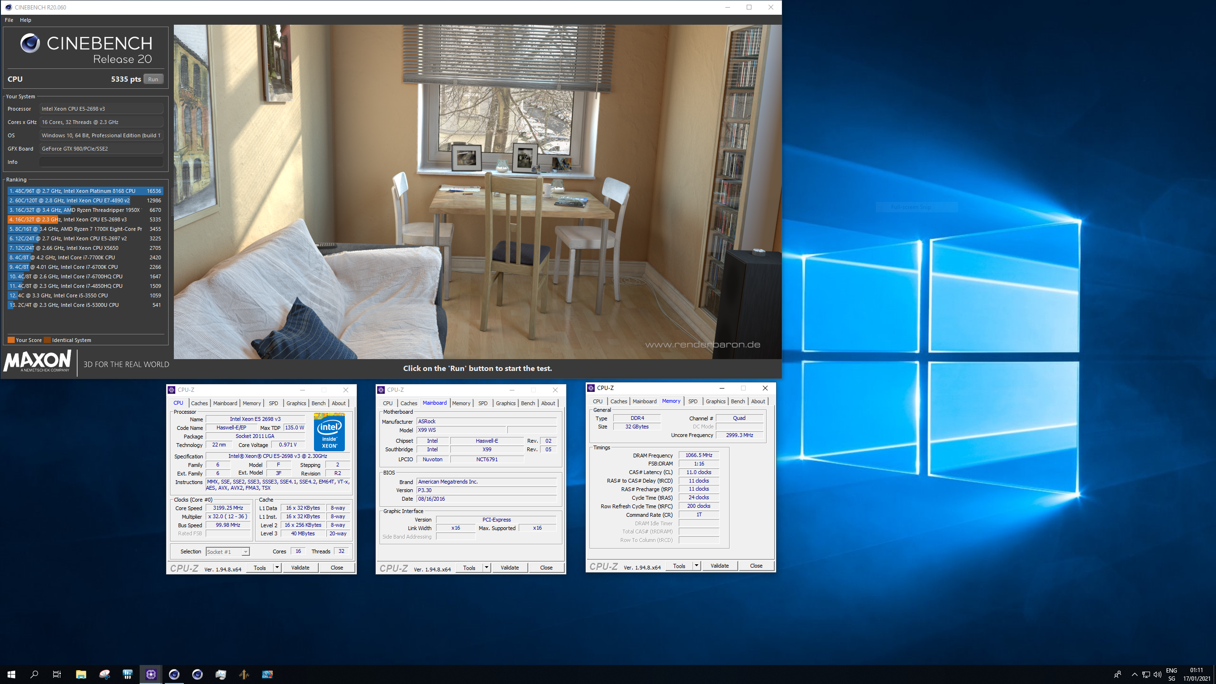Open the volume speaker tray icon
This screenshot has height=684, width=1216.
tap(1158, 674)
